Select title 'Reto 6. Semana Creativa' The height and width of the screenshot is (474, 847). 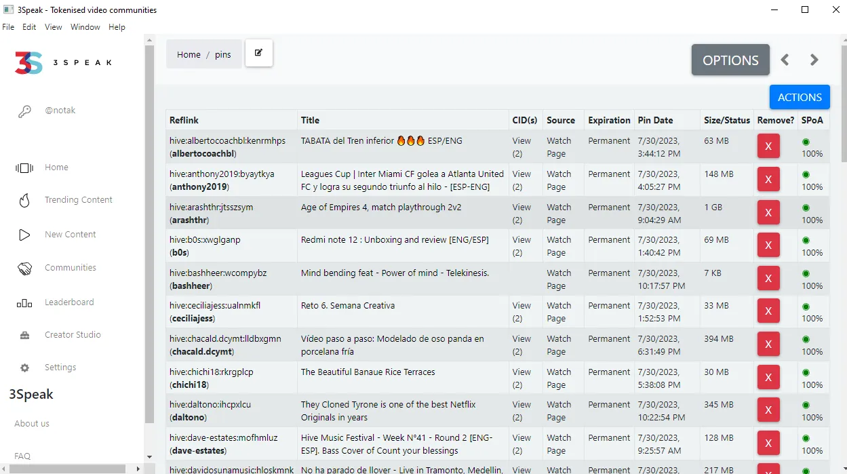pos(348,305)
